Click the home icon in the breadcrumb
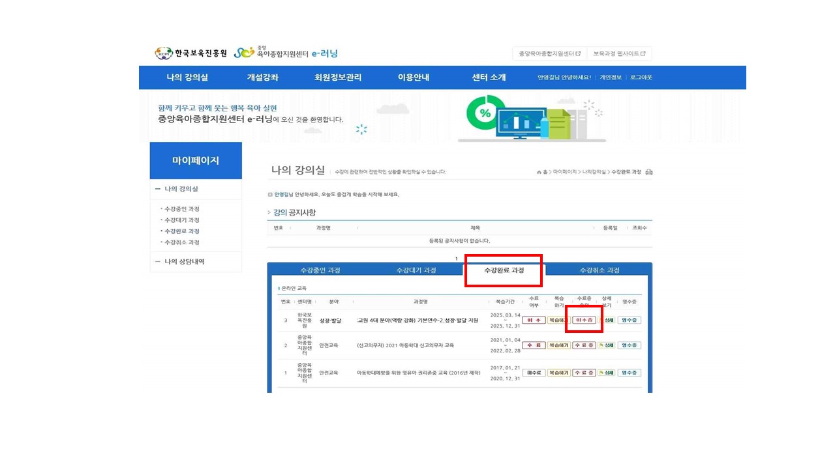 (539, 172)
